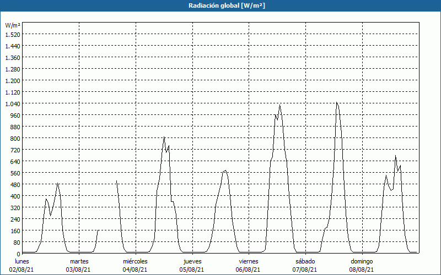Click the 160 y-axis value
Image resolution: width=441 pixels, height=275 pixels.
15,230
